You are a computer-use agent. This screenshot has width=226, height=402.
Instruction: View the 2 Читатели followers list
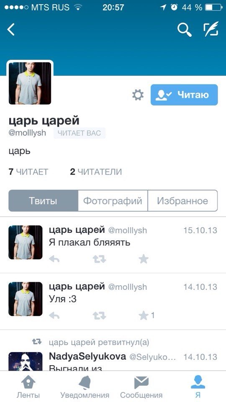pos(96,172)
